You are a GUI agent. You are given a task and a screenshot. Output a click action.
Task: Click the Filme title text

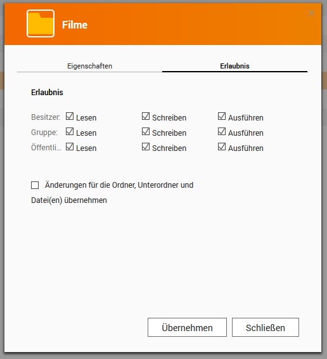pyautogui.click(x=75, y=25)
